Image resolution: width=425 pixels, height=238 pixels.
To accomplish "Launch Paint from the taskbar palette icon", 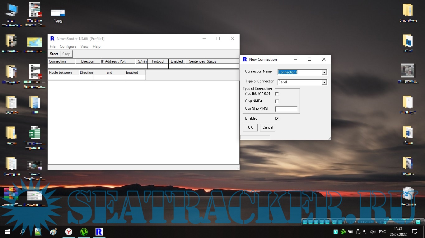I will pyautogui.click(x=53, y=231).
